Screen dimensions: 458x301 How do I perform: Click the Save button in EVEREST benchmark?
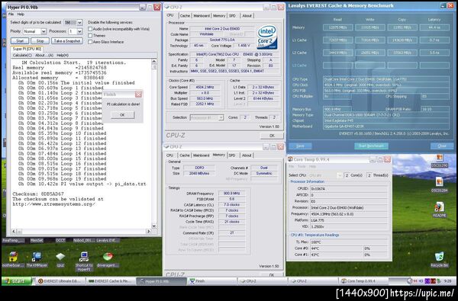tap(300, 146)
